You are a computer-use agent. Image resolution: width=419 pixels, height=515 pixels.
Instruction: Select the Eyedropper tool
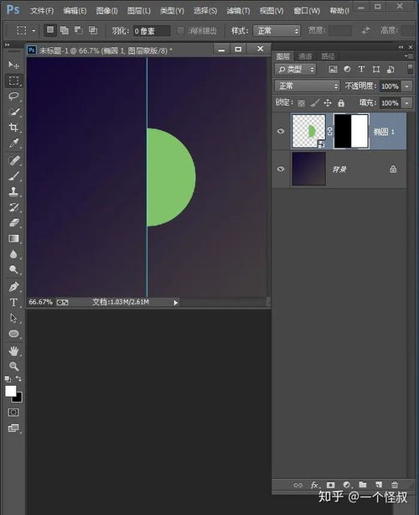[x=13, y=143]
